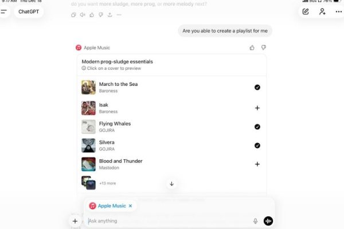
Task: Click the add people icon
Action: (x=322, y=11)
